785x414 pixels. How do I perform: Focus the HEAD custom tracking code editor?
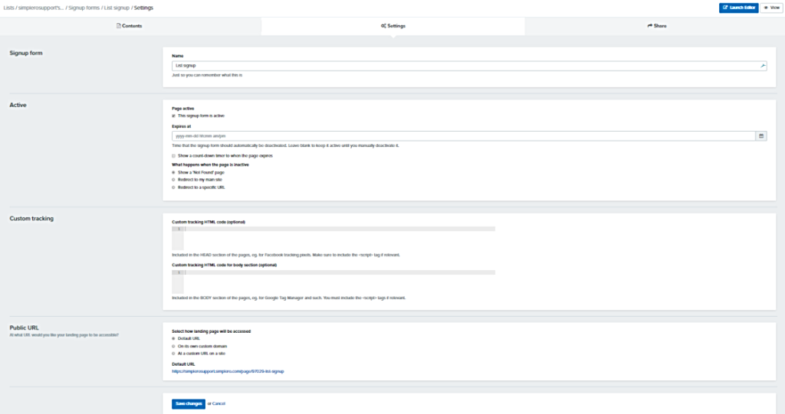coord(333,238)
